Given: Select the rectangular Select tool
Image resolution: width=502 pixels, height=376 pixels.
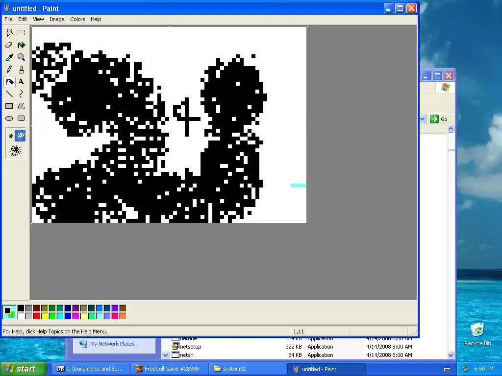Looking at the screenshot, I should [22, 33].
